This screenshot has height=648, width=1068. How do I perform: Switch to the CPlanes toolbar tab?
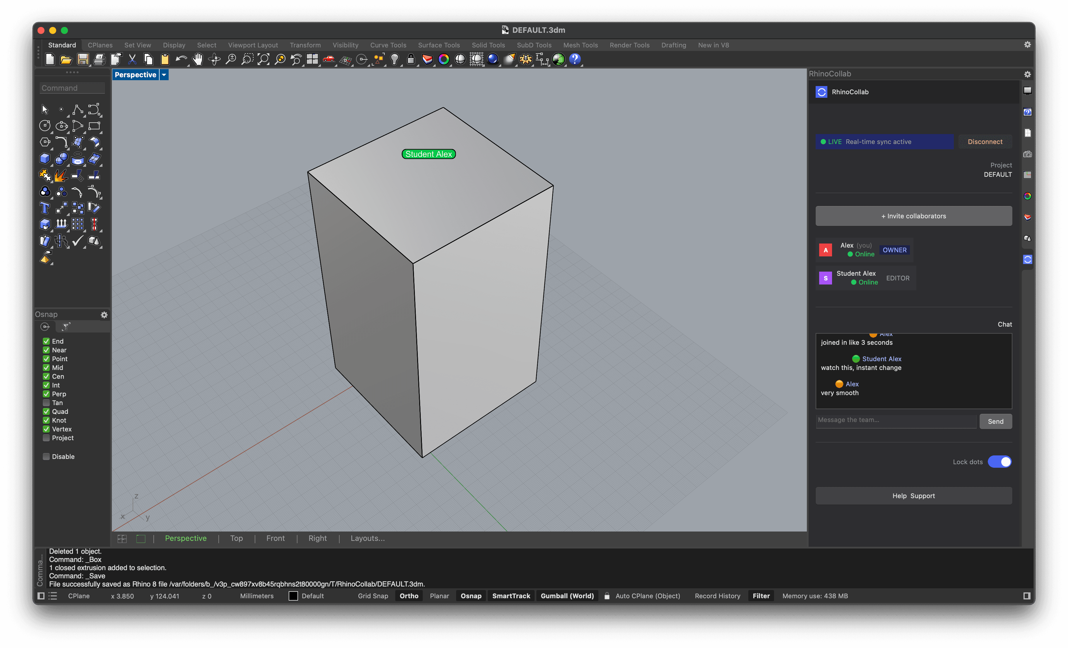click(100, 45)
